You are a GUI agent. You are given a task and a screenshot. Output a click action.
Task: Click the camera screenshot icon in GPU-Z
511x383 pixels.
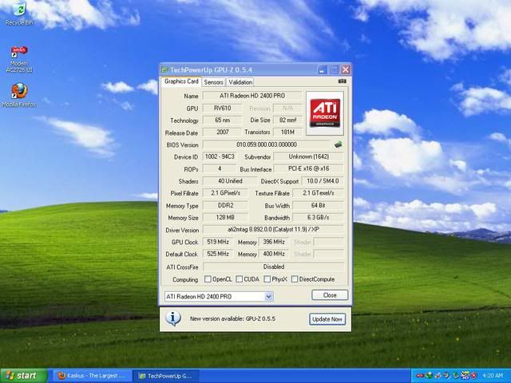342,81
